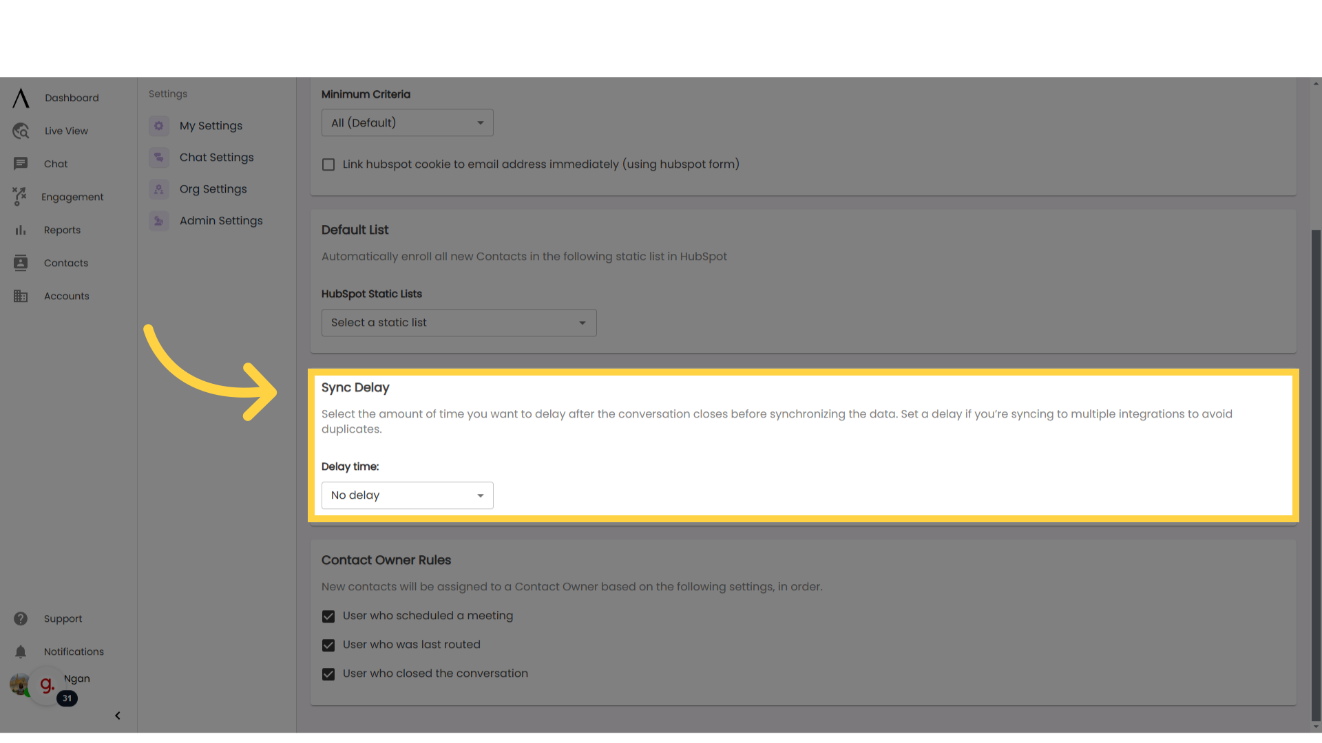The width and height of the screenshot is (1322, 743).
Task: Navigate to Reports section
Action: tap(62, 230)
